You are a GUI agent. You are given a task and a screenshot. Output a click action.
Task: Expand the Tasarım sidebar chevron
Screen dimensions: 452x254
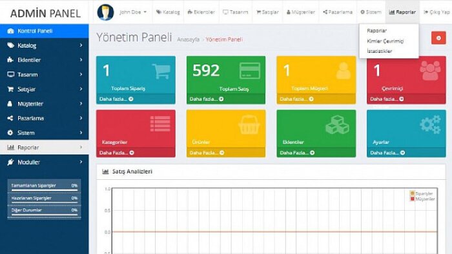coord(81,74)
